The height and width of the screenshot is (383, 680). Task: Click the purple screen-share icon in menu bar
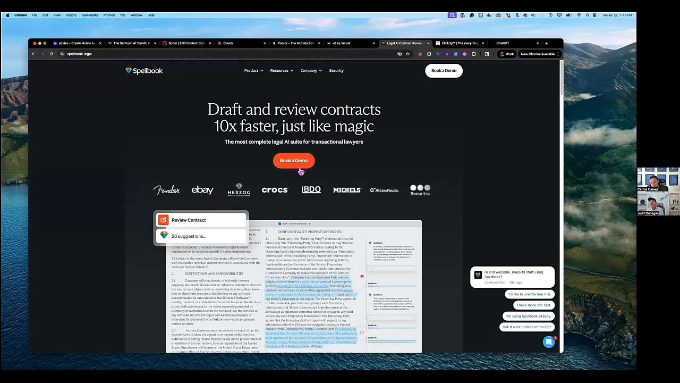[x=453, y=15]
